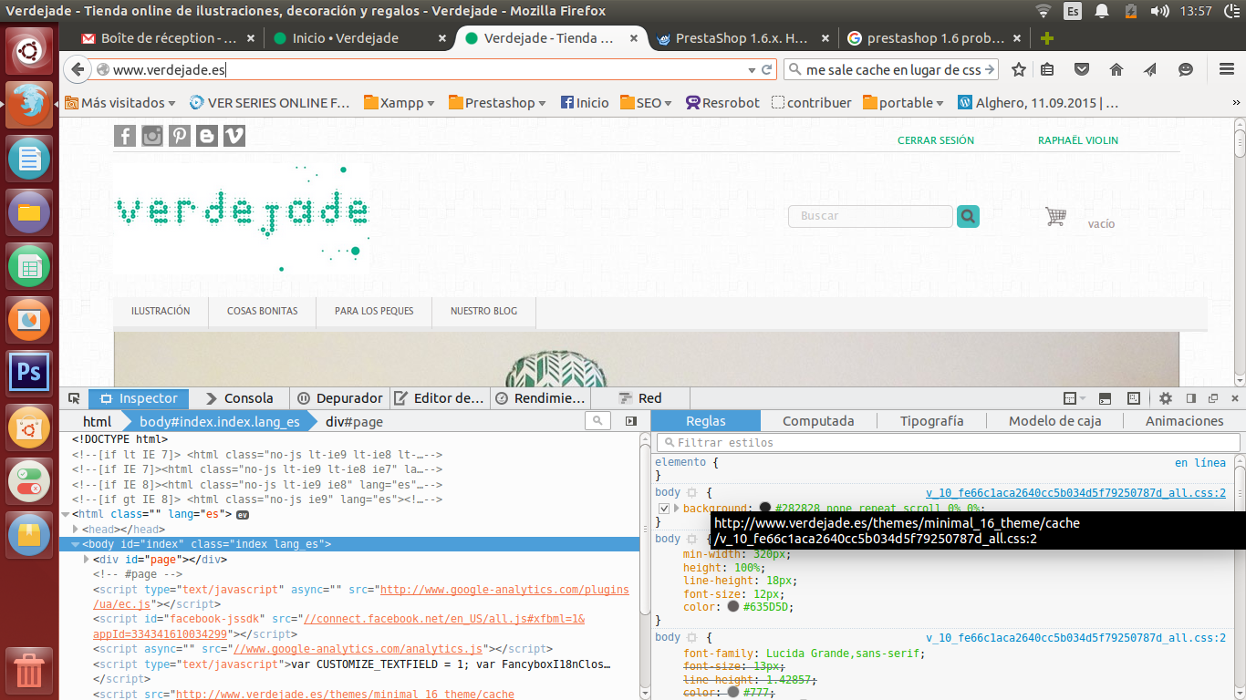Click the Firefox home icon
This screenshot has height=700, width=1246.
1116,69
